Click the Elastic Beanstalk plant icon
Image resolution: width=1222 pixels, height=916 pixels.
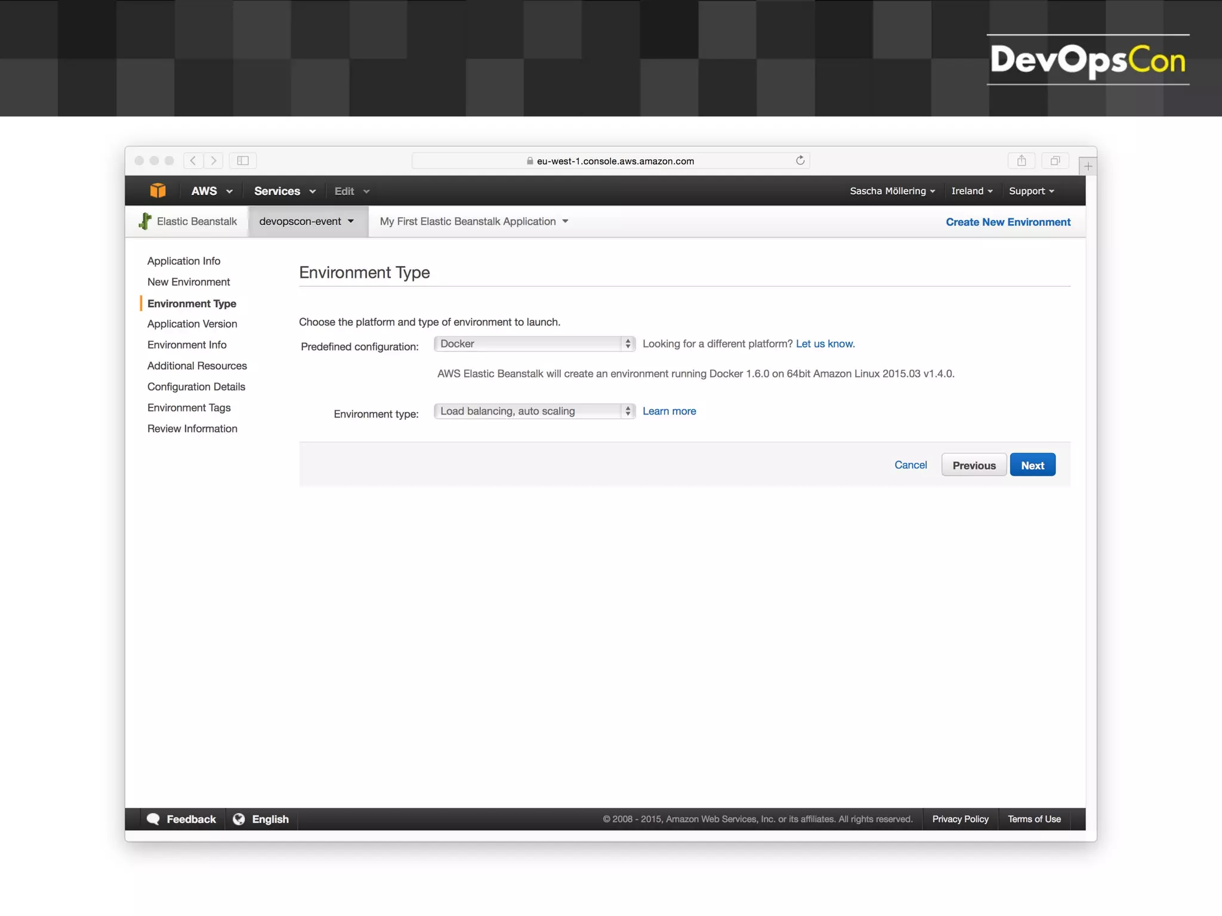tap(145, 221)
